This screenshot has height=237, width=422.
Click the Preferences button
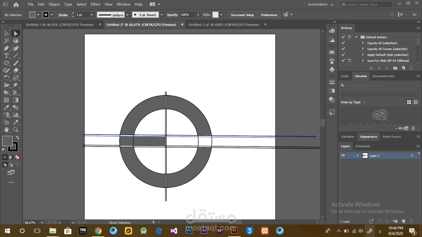pos(269,15)
